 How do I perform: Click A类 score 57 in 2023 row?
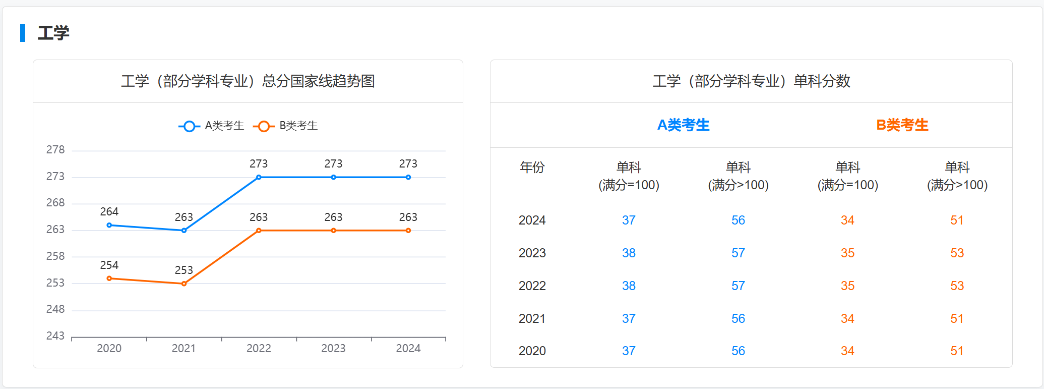click(x=738, y=253)
